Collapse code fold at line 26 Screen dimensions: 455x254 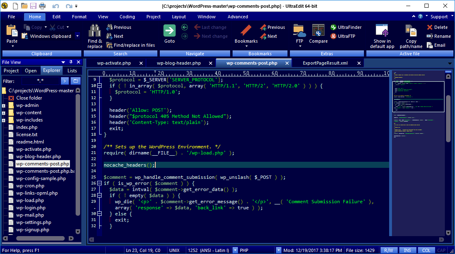point(100,183)
